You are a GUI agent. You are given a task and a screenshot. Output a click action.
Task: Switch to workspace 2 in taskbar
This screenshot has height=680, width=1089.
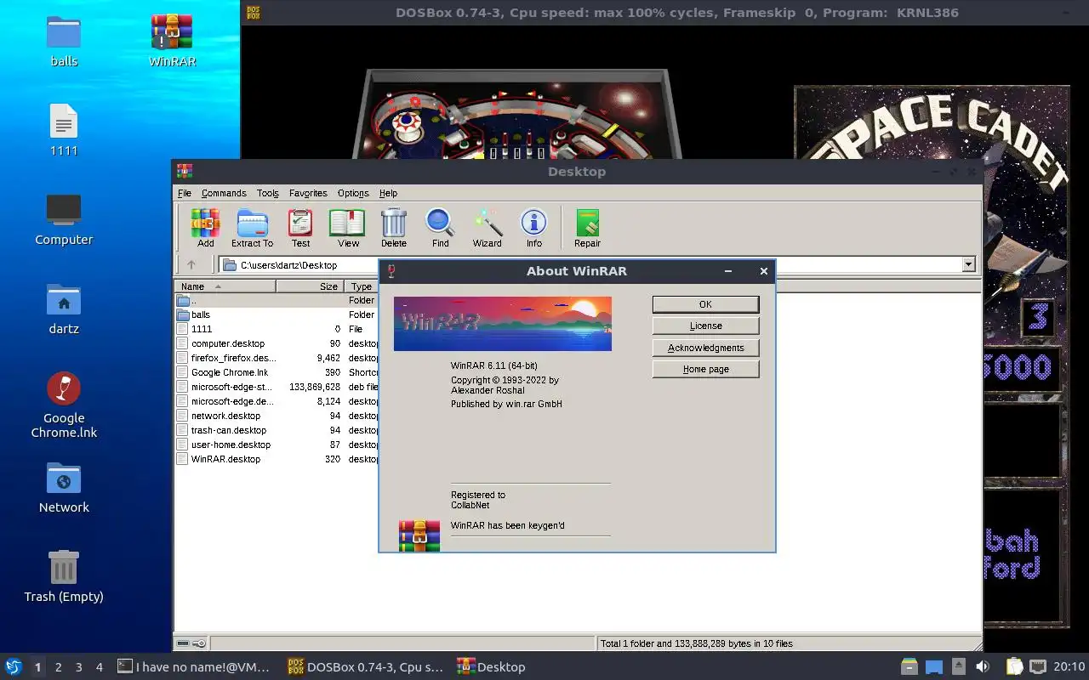pyautogui.click(x=58, y=667)
